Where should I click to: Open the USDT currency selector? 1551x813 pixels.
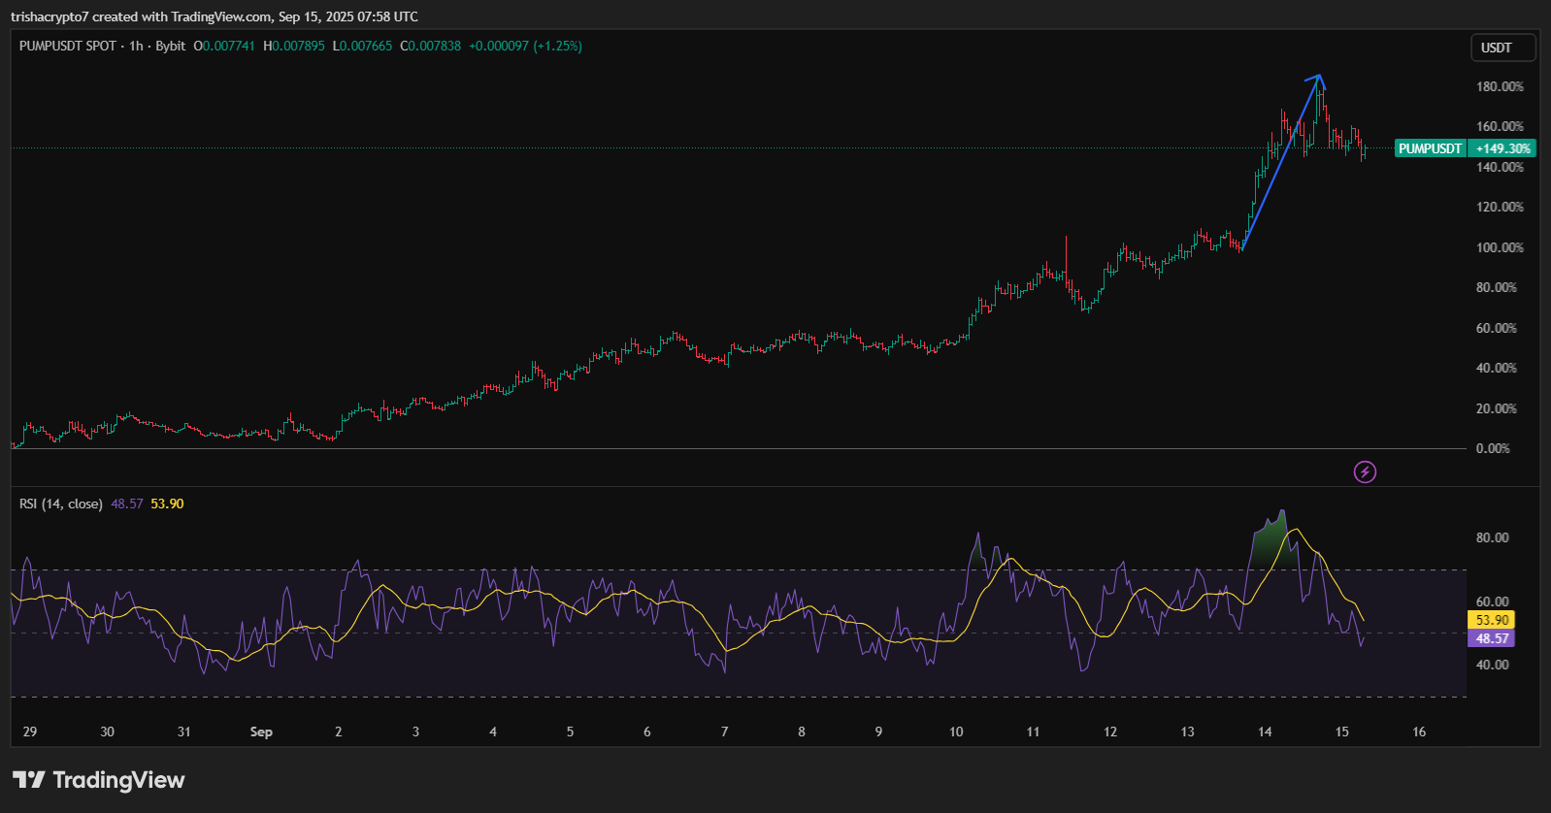(1502, 48)
